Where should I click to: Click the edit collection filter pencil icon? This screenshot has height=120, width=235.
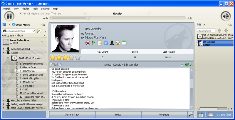39,31
